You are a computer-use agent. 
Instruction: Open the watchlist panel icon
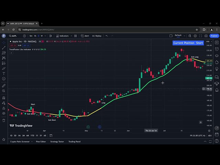217,43
